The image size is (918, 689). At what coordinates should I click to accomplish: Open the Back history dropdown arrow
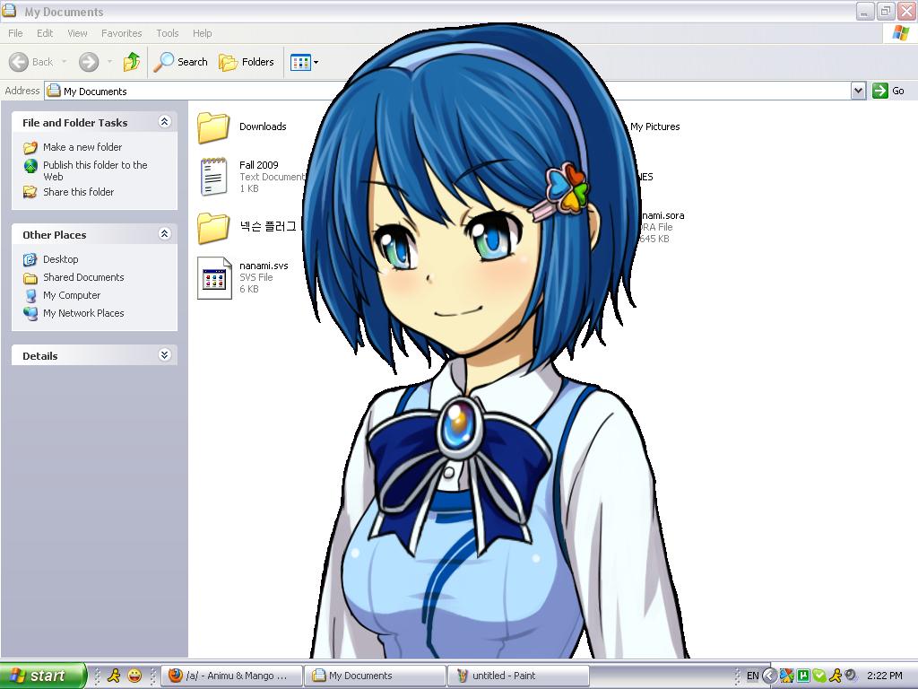click(x=65, y=62)
